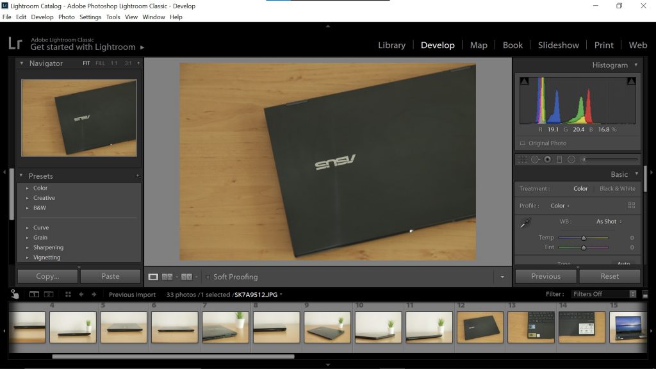This screenshot has height=369, width=656.
Task: Open Grid view from filmstrip bar
Action: (68, 295)
